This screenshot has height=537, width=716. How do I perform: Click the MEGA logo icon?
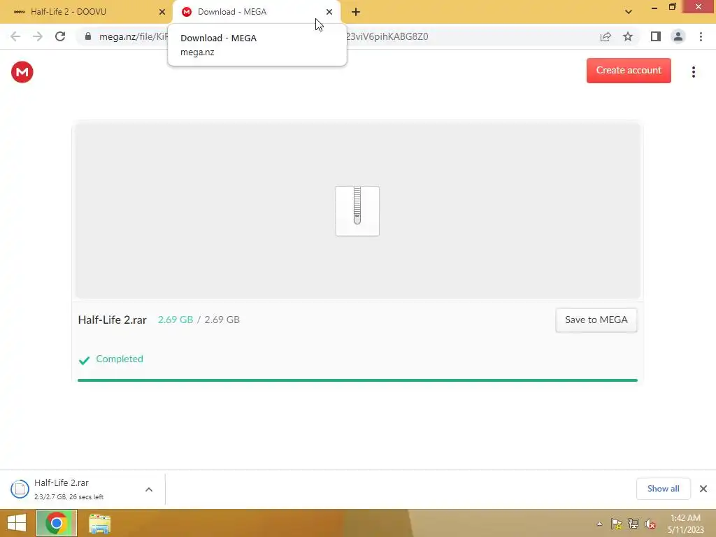coord(22,72)
